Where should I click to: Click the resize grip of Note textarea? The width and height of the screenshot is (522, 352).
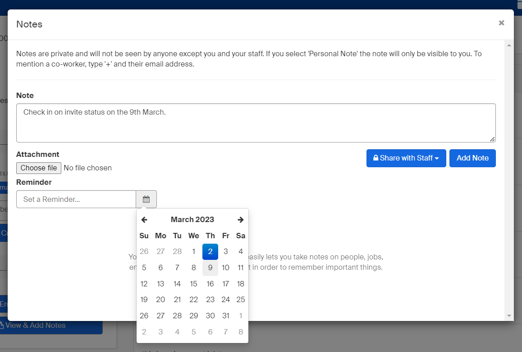(492, 139)
